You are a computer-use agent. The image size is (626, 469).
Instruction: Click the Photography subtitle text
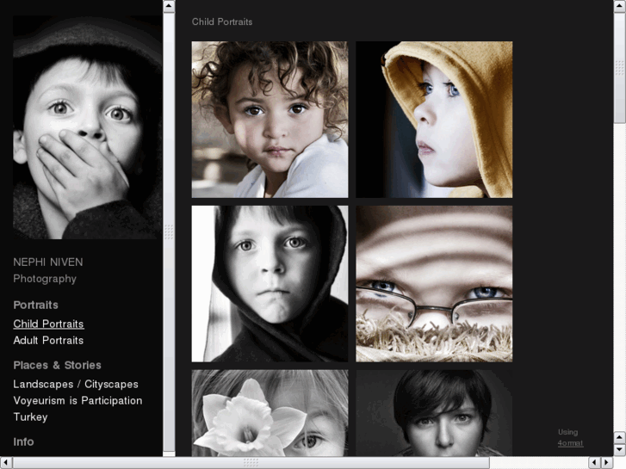coord(45,279)
